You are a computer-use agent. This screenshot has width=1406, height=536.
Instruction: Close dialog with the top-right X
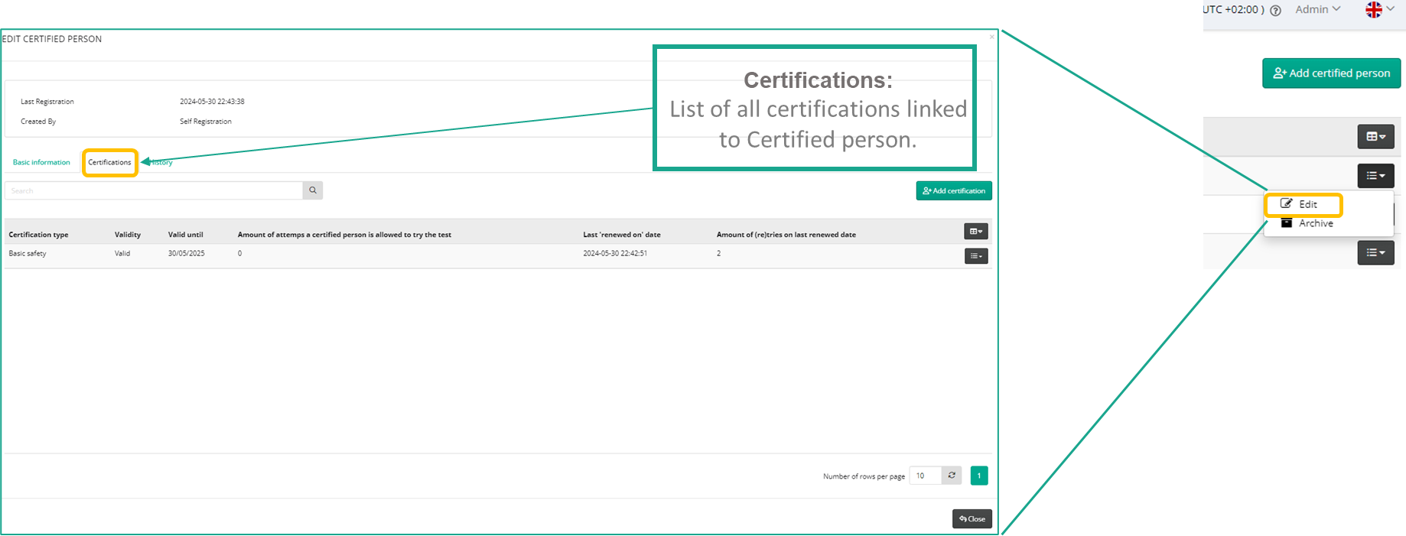[992, 37]
